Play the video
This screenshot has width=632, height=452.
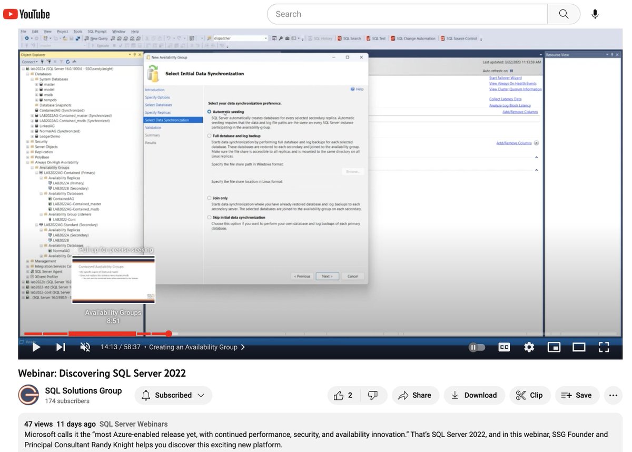[x=36, y=347]
